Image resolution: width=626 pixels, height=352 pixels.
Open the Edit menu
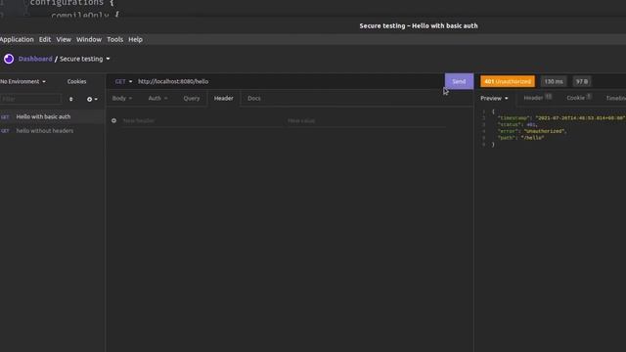pos(45,39)
